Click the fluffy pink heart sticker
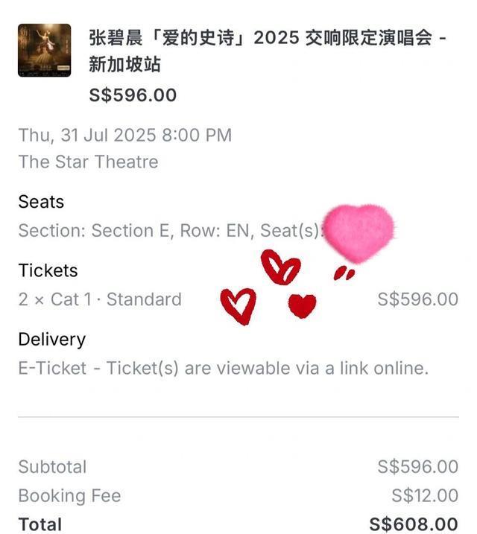 coord(358,233)
